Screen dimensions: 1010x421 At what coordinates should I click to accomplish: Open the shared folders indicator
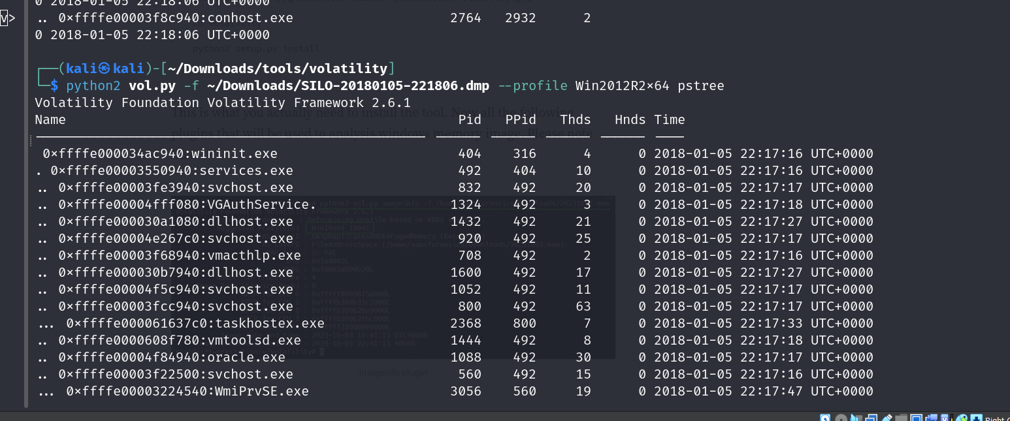902,418
